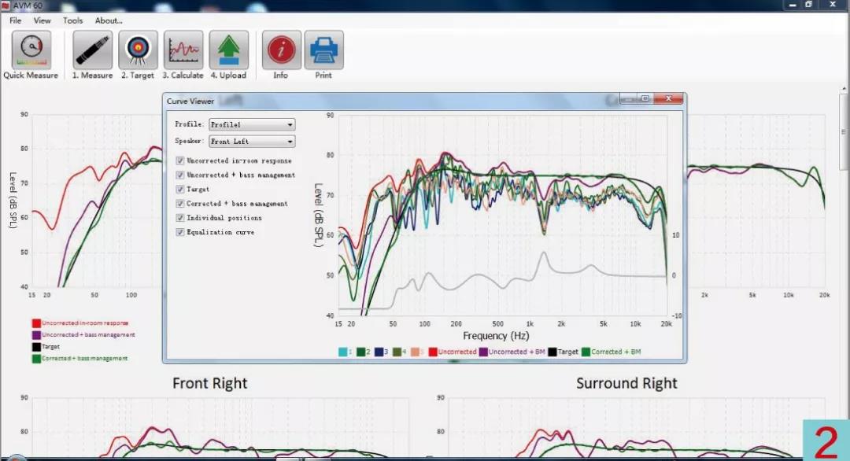The height and width of the screenshot is (461, 850).
Task: Run the 3. Calculate step icon
Action: coord(183,50)
